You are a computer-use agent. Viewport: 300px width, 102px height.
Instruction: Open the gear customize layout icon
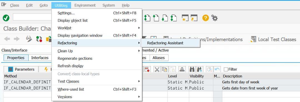[x=214, y=18]
